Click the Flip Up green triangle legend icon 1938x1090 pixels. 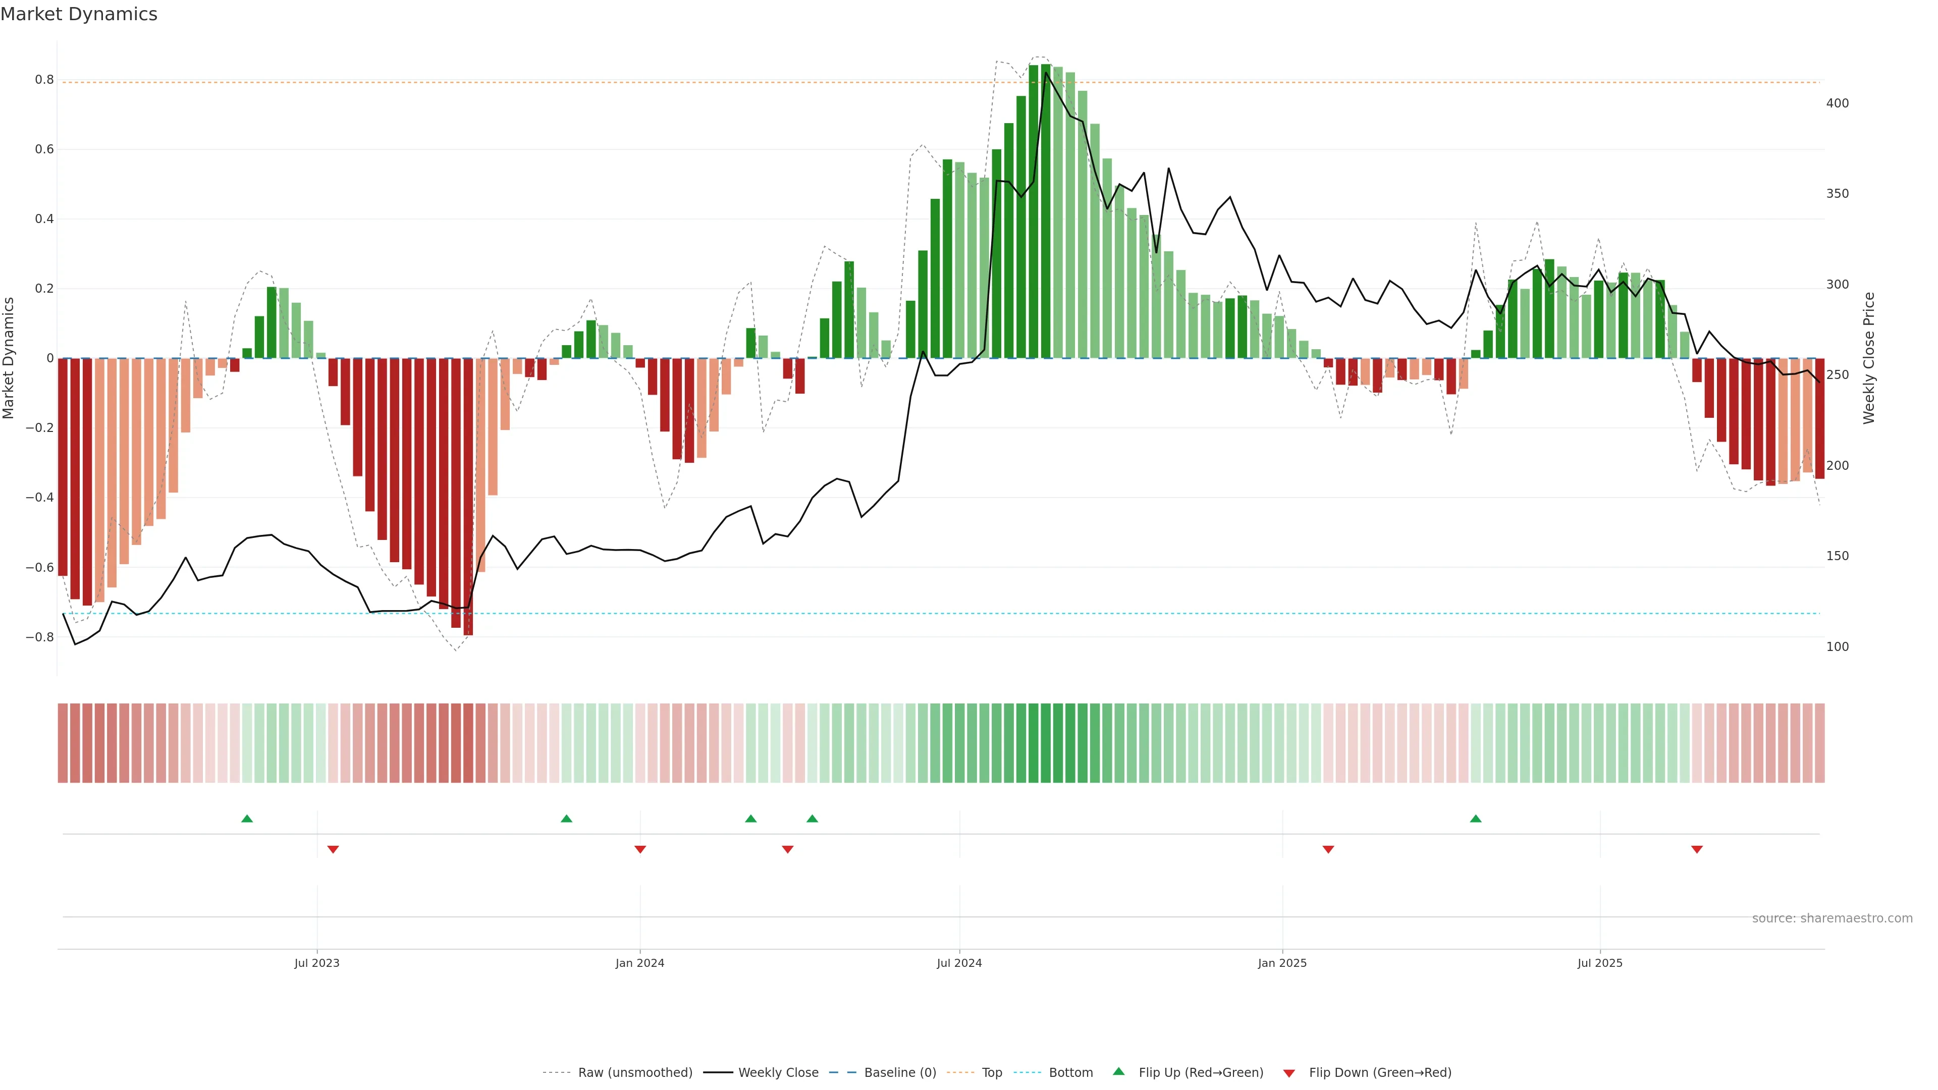1119,1071
